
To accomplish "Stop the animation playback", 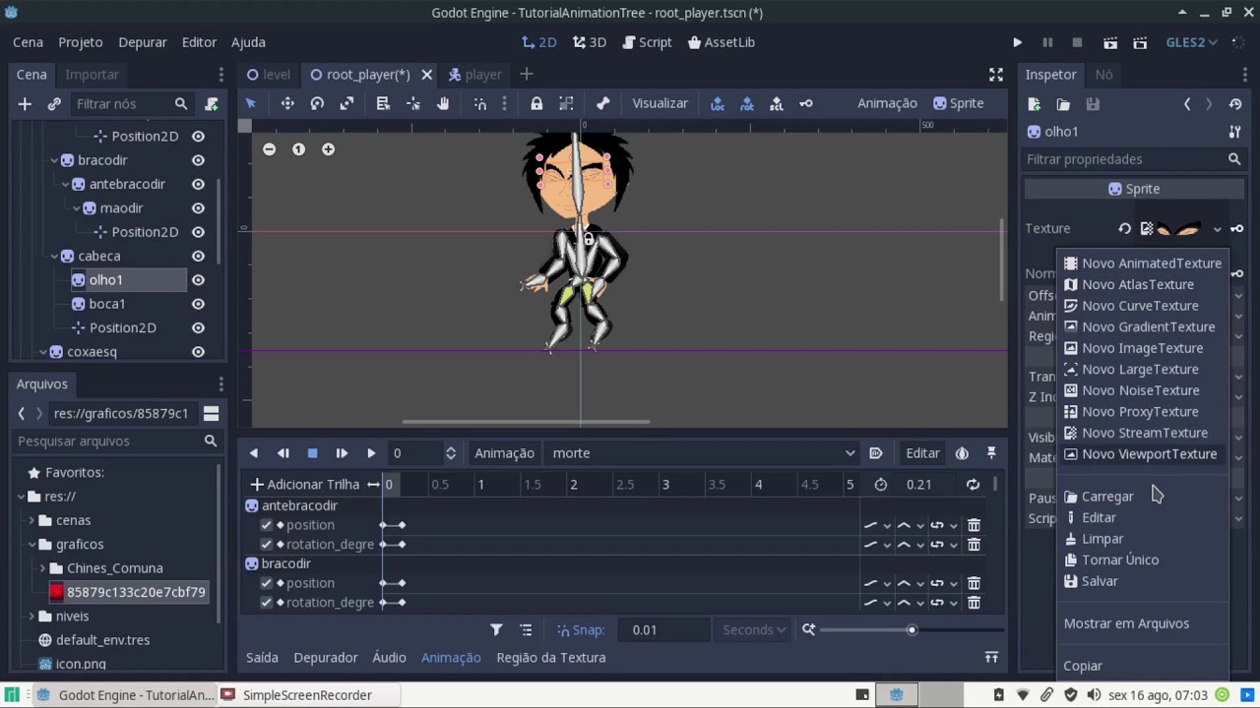I will pyautogui.click(x=312, y=453).
